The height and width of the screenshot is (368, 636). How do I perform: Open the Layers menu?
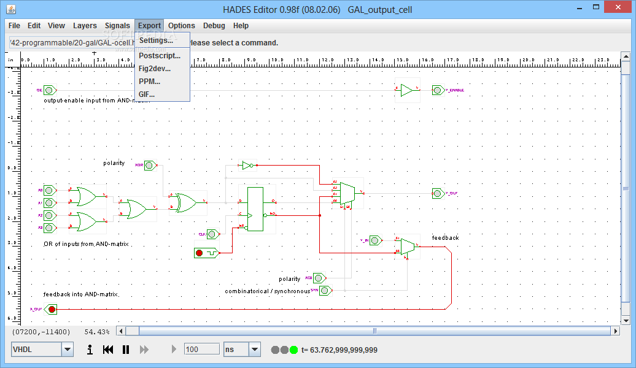(x=85, y=26)
